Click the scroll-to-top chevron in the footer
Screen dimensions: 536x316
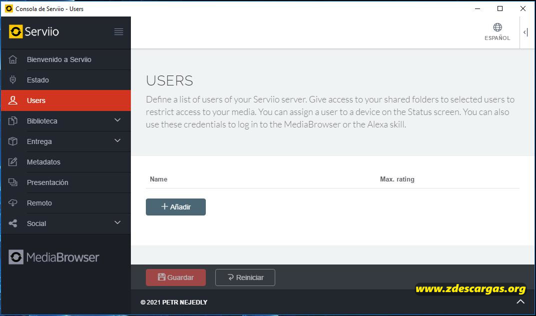tap(521, 301)
